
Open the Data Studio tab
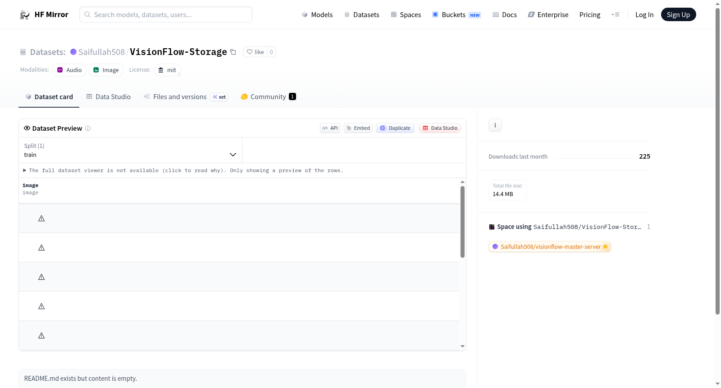point(108,96)
